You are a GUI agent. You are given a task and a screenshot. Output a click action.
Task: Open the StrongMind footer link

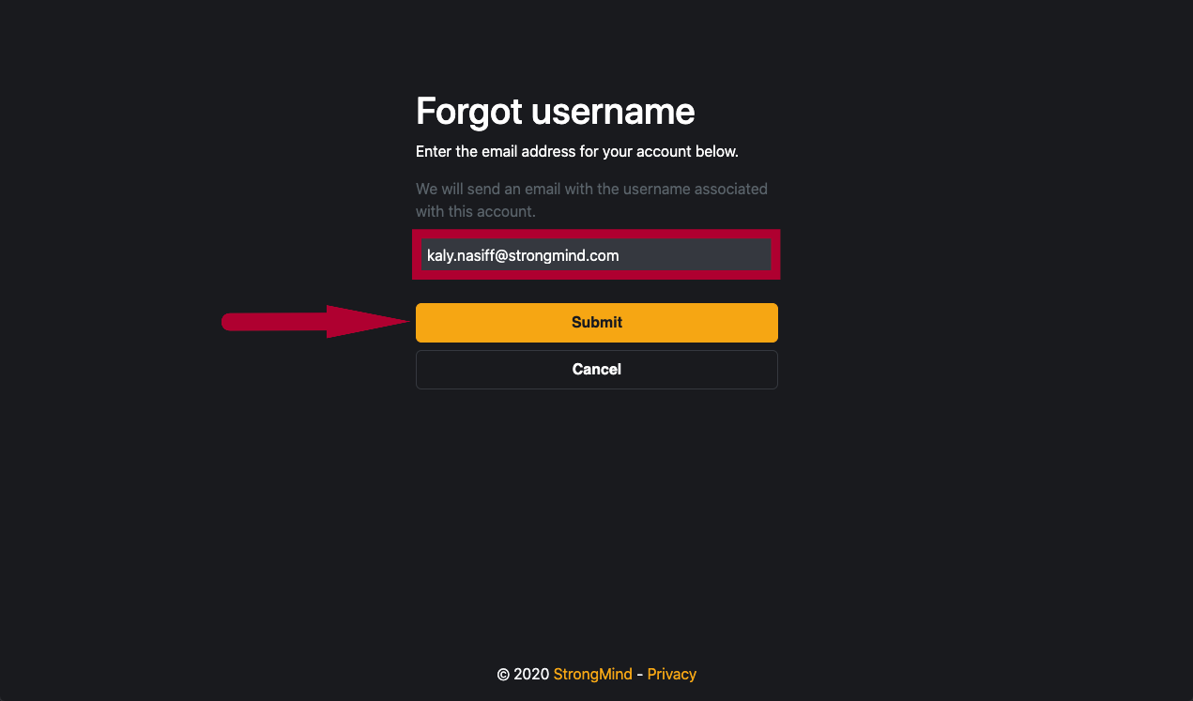click(593, 674)
